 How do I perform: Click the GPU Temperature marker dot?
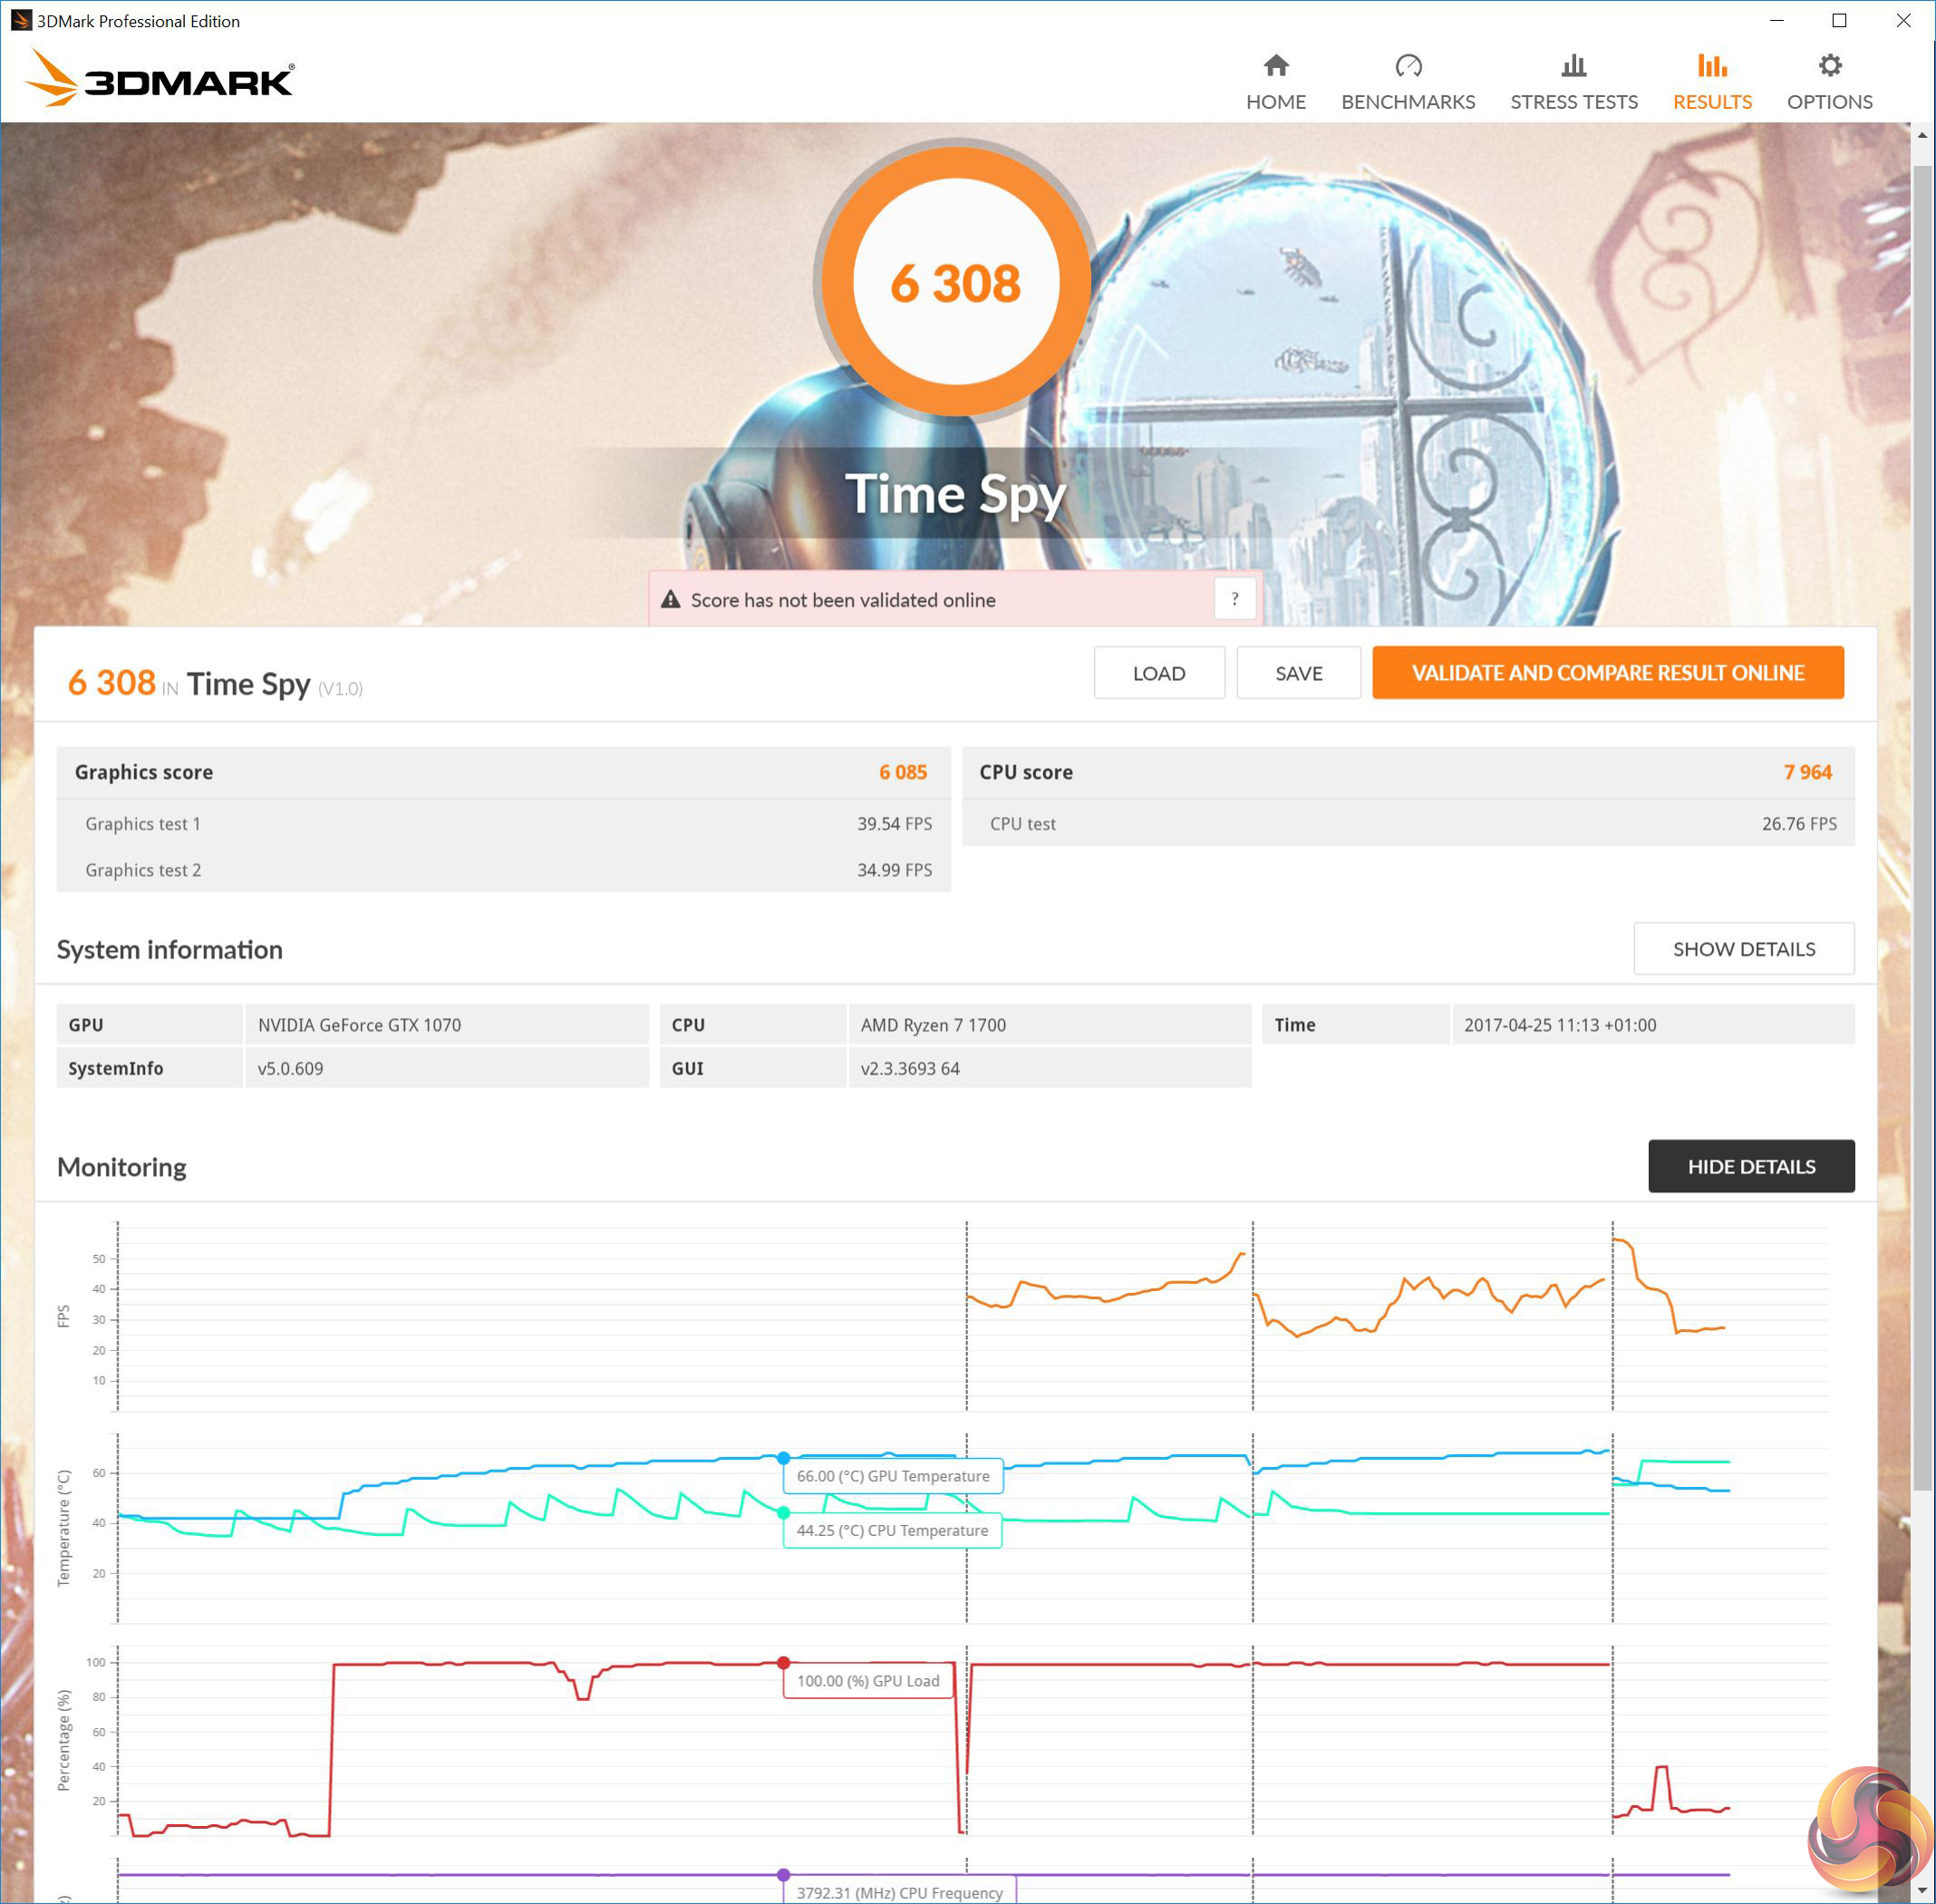(x=784, y=1458)
